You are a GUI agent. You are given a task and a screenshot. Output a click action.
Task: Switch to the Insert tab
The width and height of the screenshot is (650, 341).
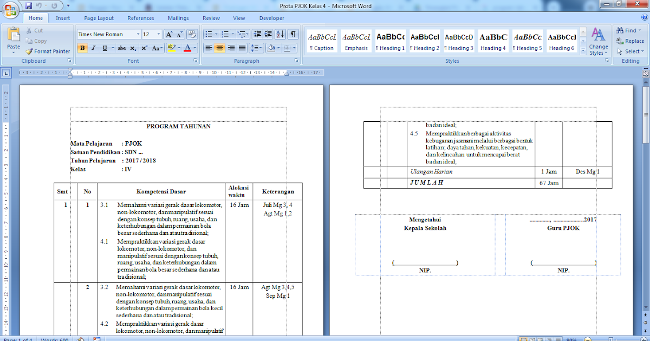coord(63,18)
